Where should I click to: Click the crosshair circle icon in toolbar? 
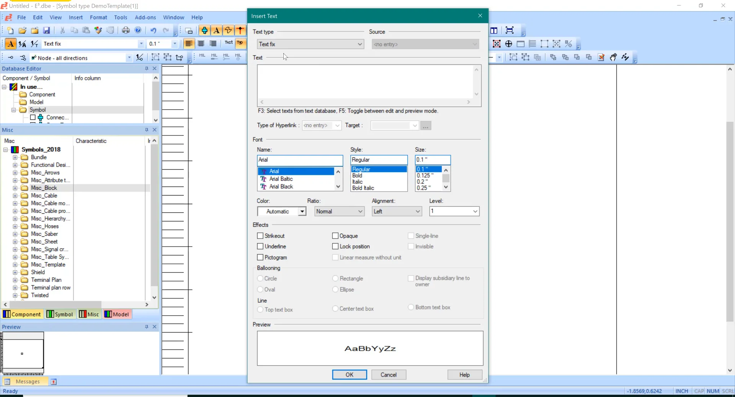508,44
